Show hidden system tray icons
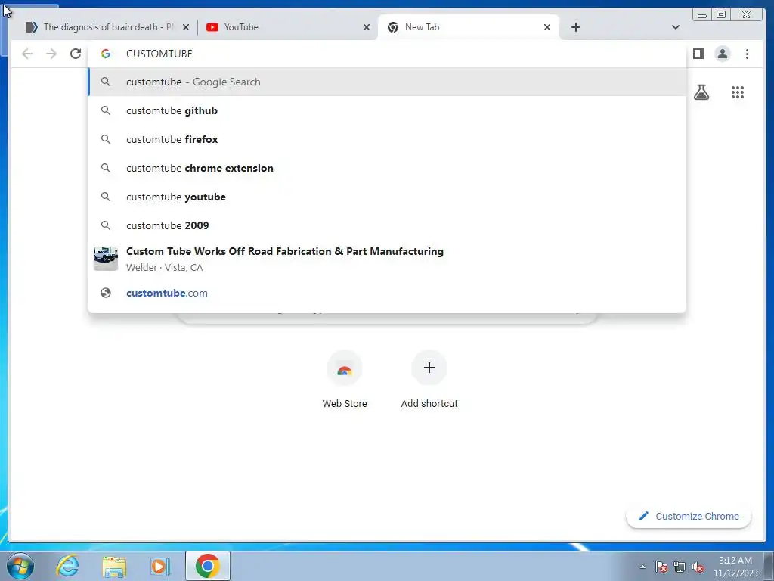The image size is (774, 581). (x=642, y=567)
